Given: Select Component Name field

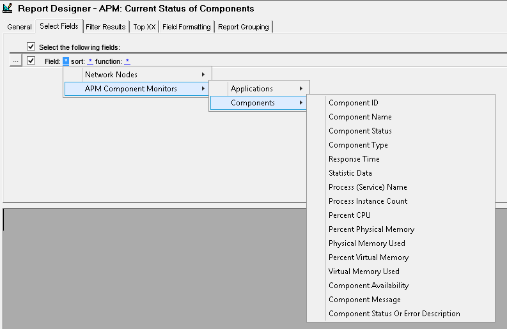Looking at the screenshot, I should [x=401, y=117].
